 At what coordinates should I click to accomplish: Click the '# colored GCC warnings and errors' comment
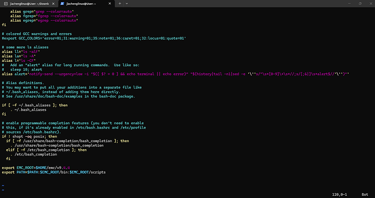(x=37, y=34)
